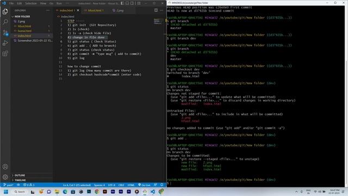The height and width of the screenshot is (196, 348).
Task: Open errors and warnings count in status bar
Action: (29, 185)
